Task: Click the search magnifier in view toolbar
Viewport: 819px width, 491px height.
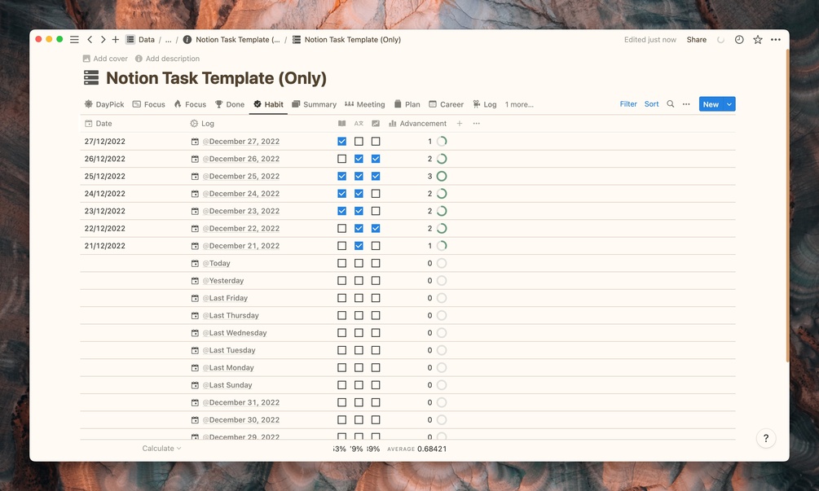Action: coord(670,104)
